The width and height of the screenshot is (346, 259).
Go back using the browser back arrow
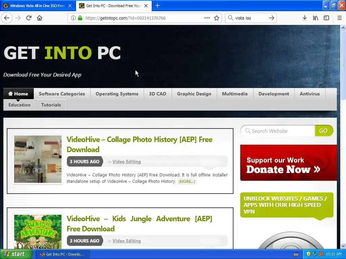point(7,18)
